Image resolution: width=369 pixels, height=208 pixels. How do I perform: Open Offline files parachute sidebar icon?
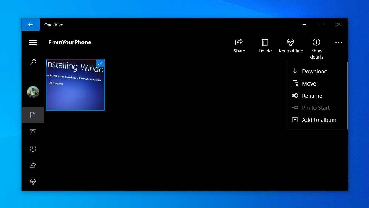tap(33, 182)
